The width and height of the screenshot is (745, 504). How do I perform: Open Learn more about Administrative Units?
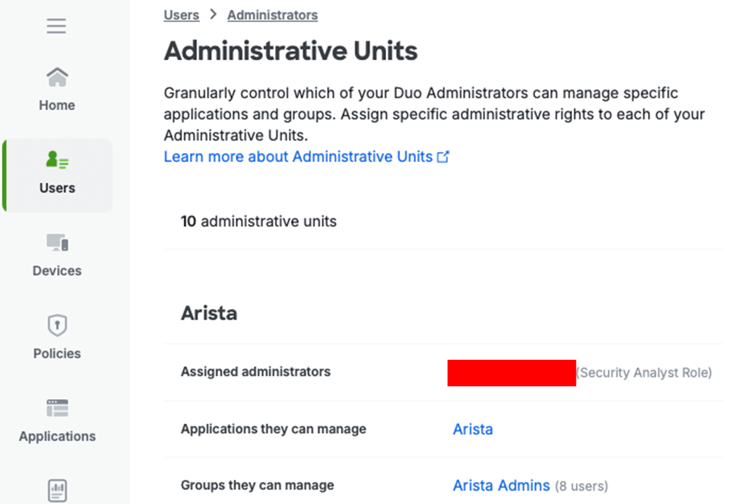(x=297, y=156)
